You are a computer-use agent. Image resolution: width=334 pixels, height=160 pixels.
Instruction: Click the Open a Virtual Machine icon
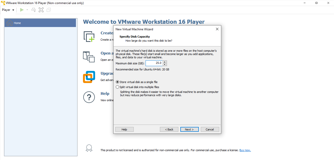point(89,57)
